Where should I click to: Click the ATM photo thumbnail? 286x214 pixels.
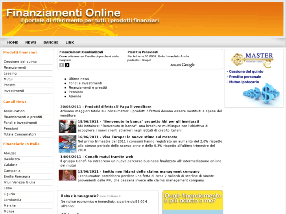coord(68,126)
